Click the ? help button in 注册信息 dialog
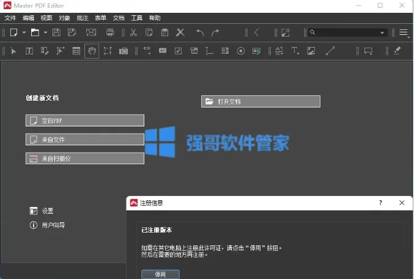 click(380, 203)
